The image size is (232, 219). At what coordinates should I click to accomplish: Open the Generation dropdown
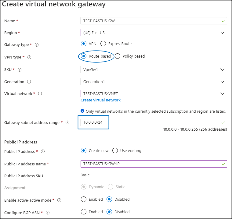(x=154, y=82)
